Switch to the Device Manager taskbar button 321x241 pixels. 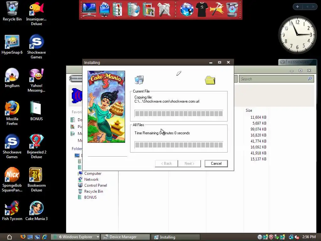[x=125, y=237]
